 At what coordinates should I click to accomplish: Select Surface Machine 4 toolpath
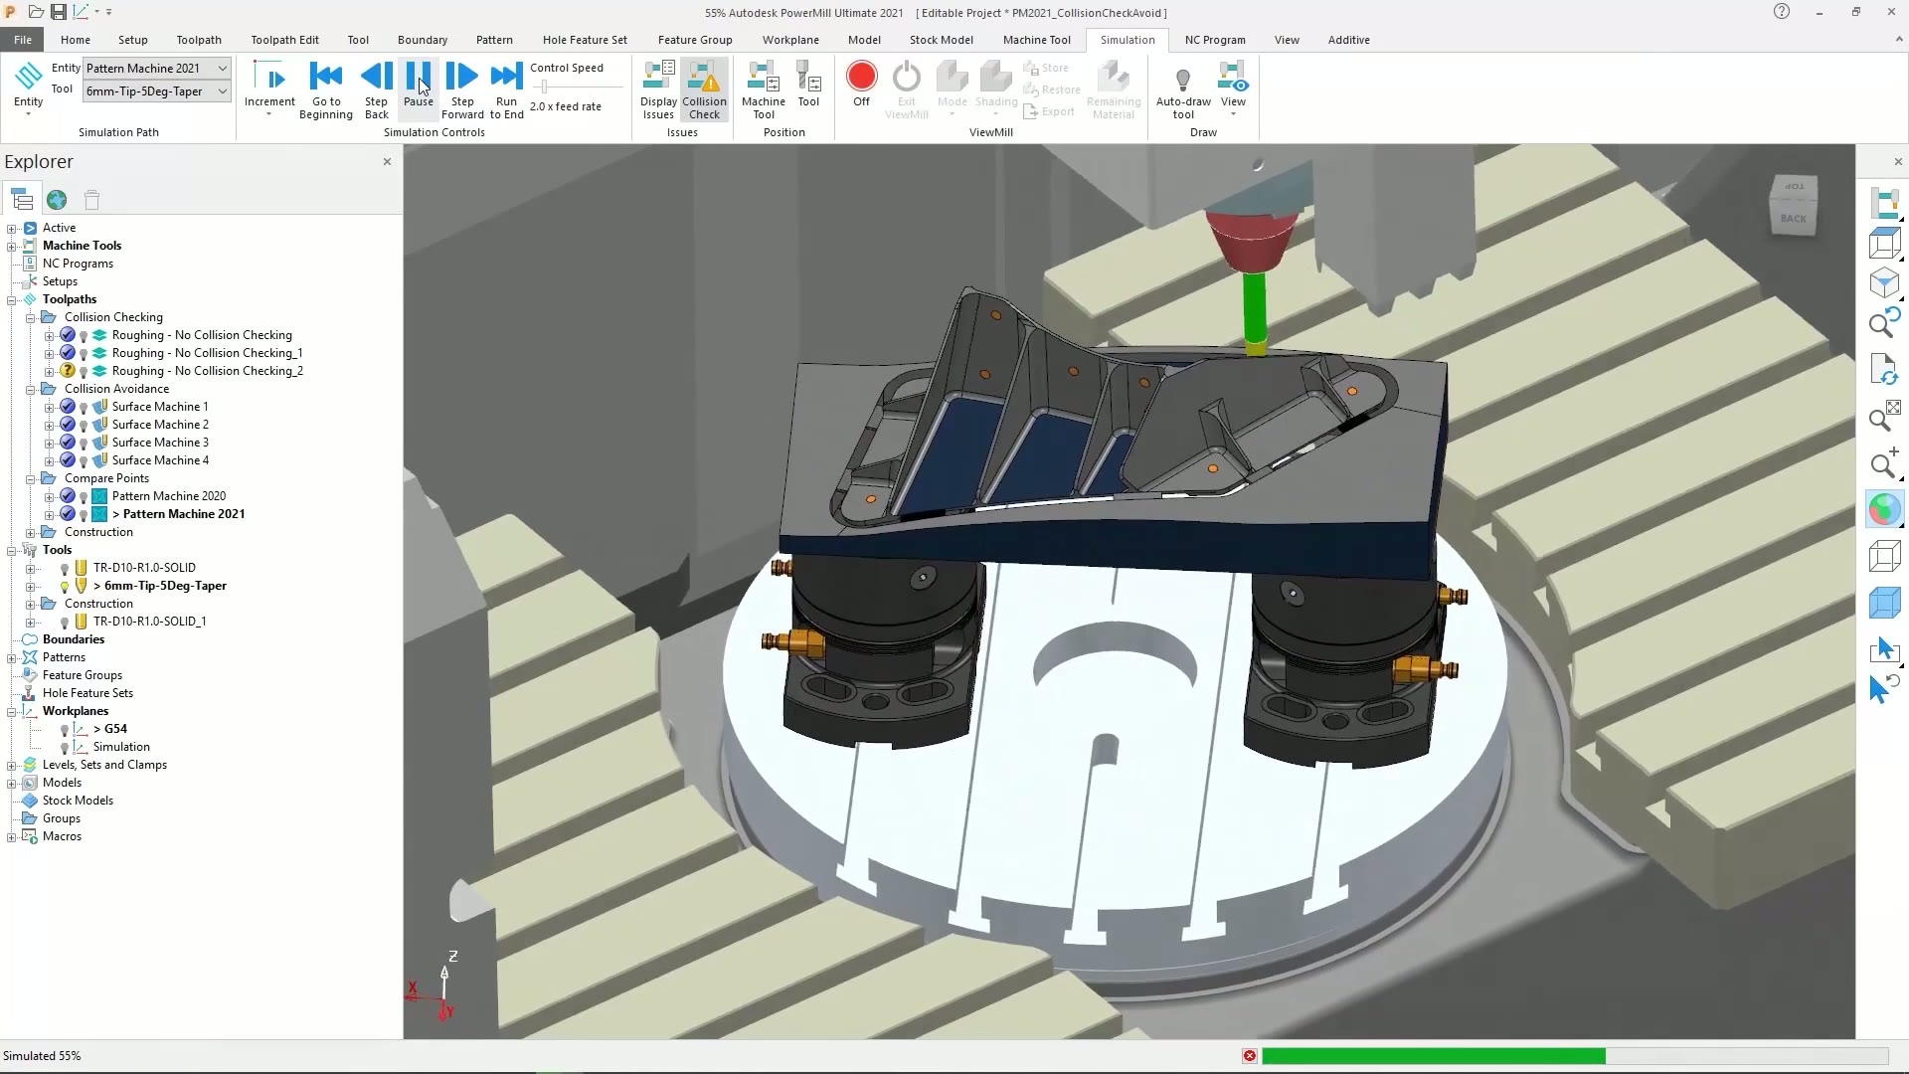coord(160,460)
